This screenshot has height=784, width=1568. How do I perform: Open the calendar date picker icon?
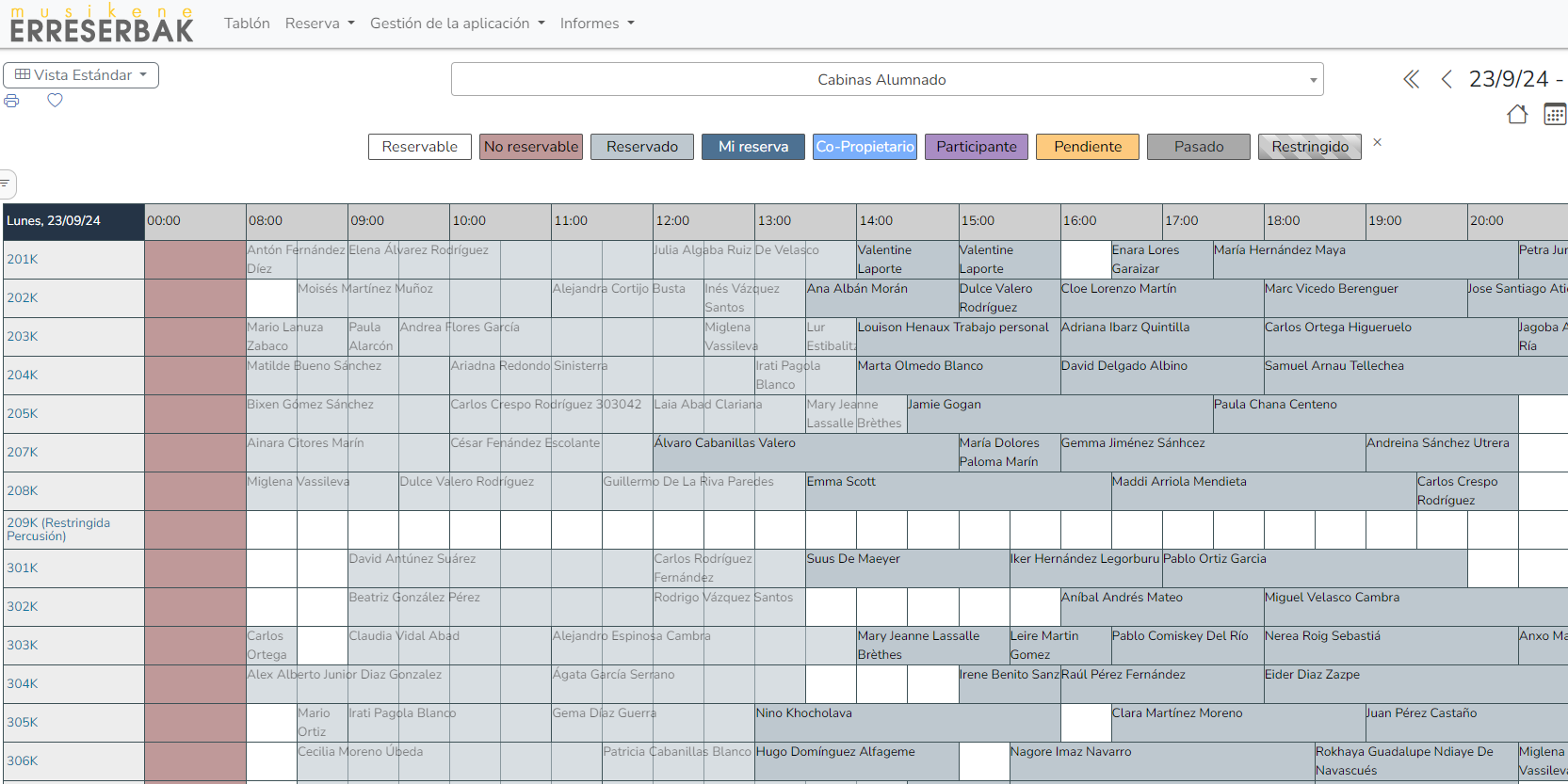(1554, 115)
